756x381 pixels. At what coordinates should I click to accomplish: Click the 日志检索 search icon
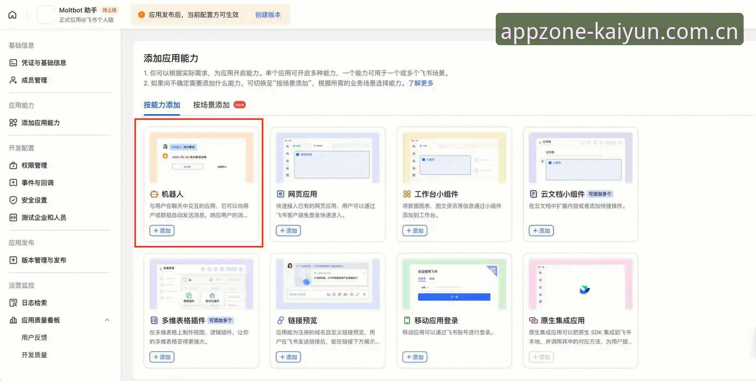coord(13,303)
